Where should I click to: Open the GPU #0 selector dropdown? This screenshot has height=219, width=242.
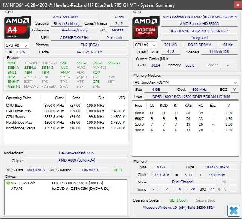tap(145, 45)
